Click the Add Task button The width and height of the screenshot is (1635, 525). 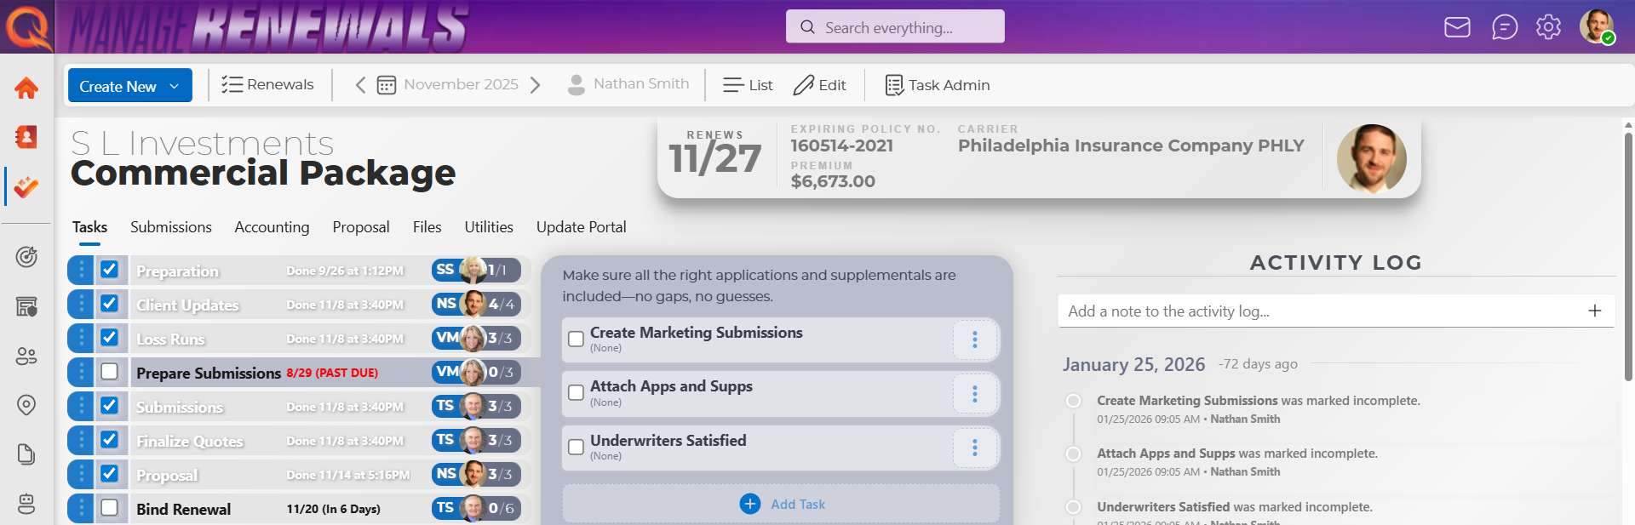click(781, 504)
